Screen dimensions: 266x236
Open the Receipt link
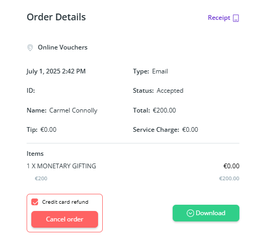point(219,18)
